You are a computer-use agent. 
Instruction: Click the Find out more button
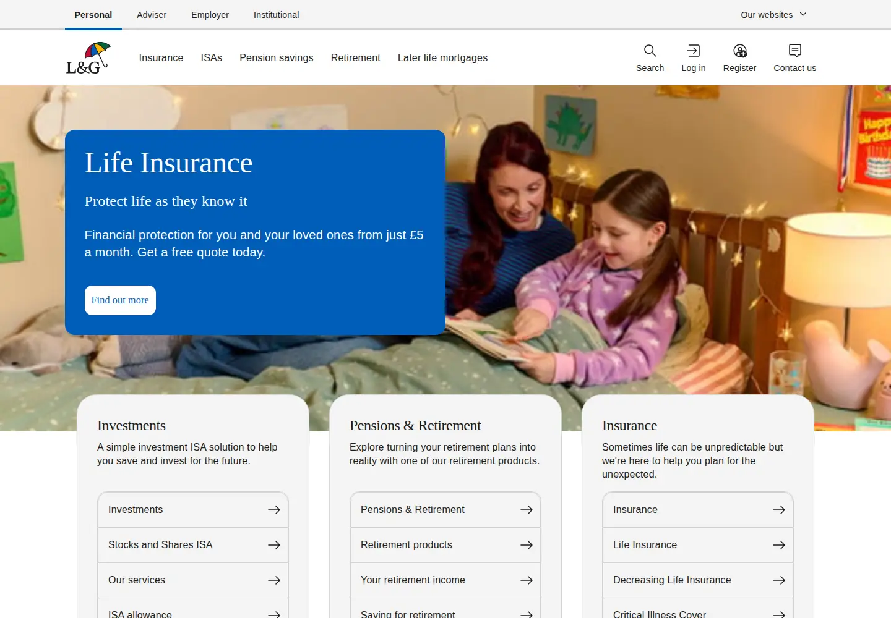point(120,300)
